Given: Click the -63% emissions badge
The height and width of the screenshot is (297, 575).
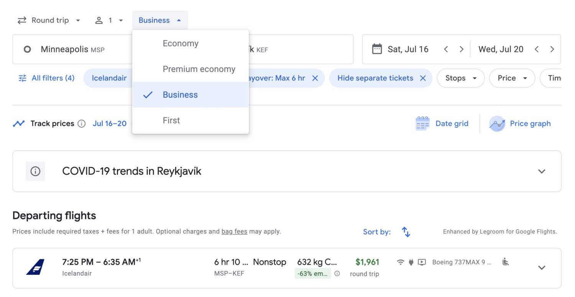Looking at the screenshot, I should tap(313, 273).
